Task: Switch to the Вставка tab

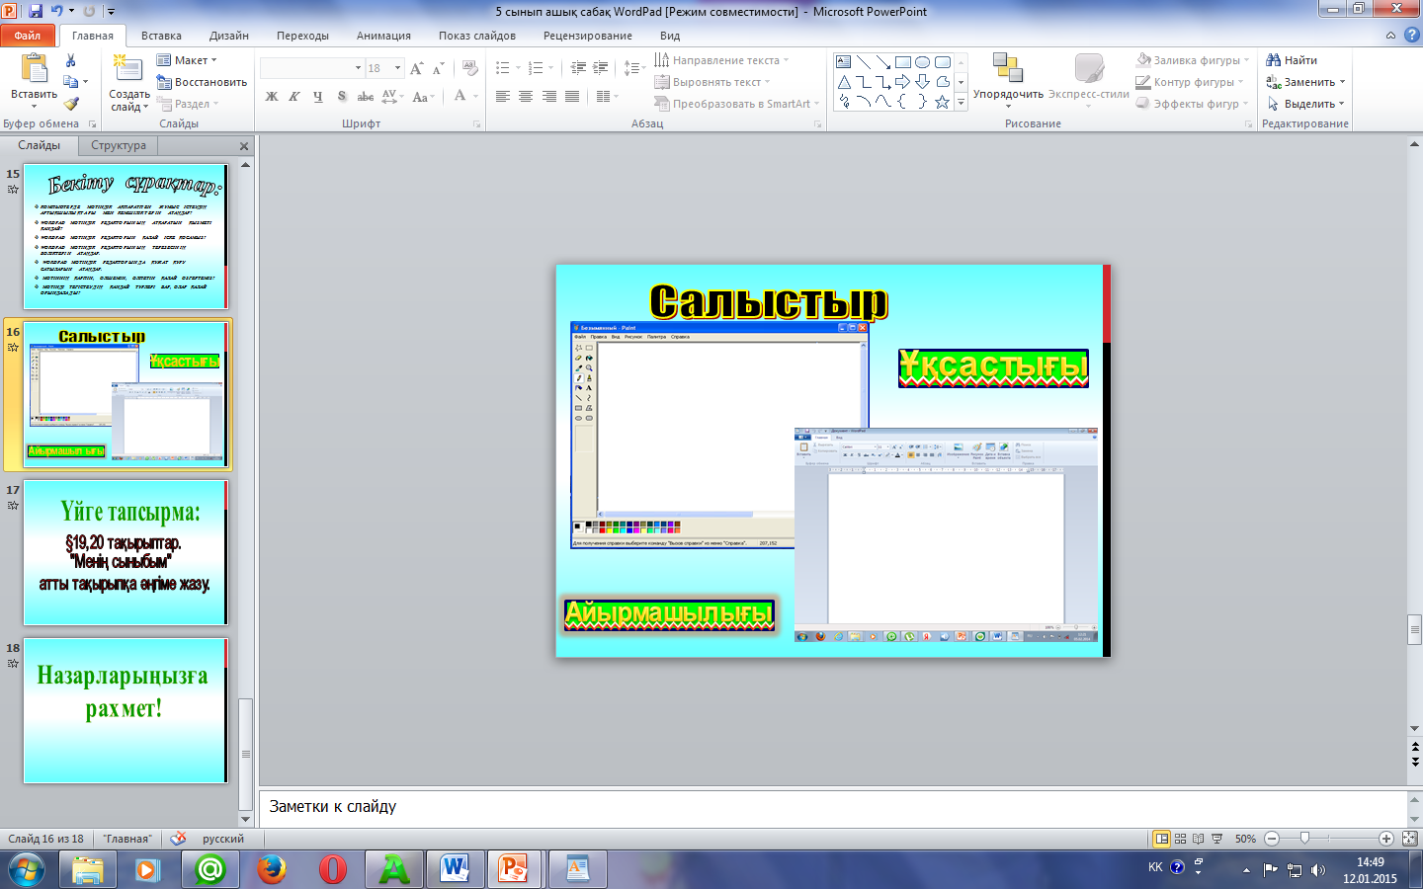Action: pyautogui.click(x=161, y=36)
